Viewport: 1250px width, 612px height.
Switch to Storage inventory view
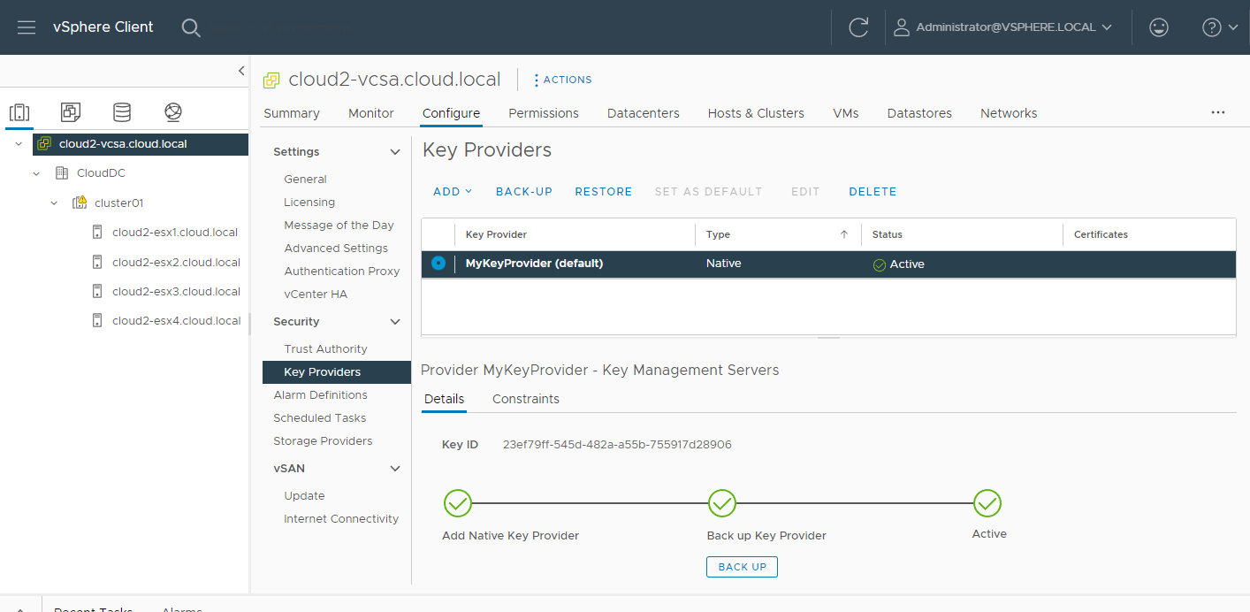pos(122,112)
